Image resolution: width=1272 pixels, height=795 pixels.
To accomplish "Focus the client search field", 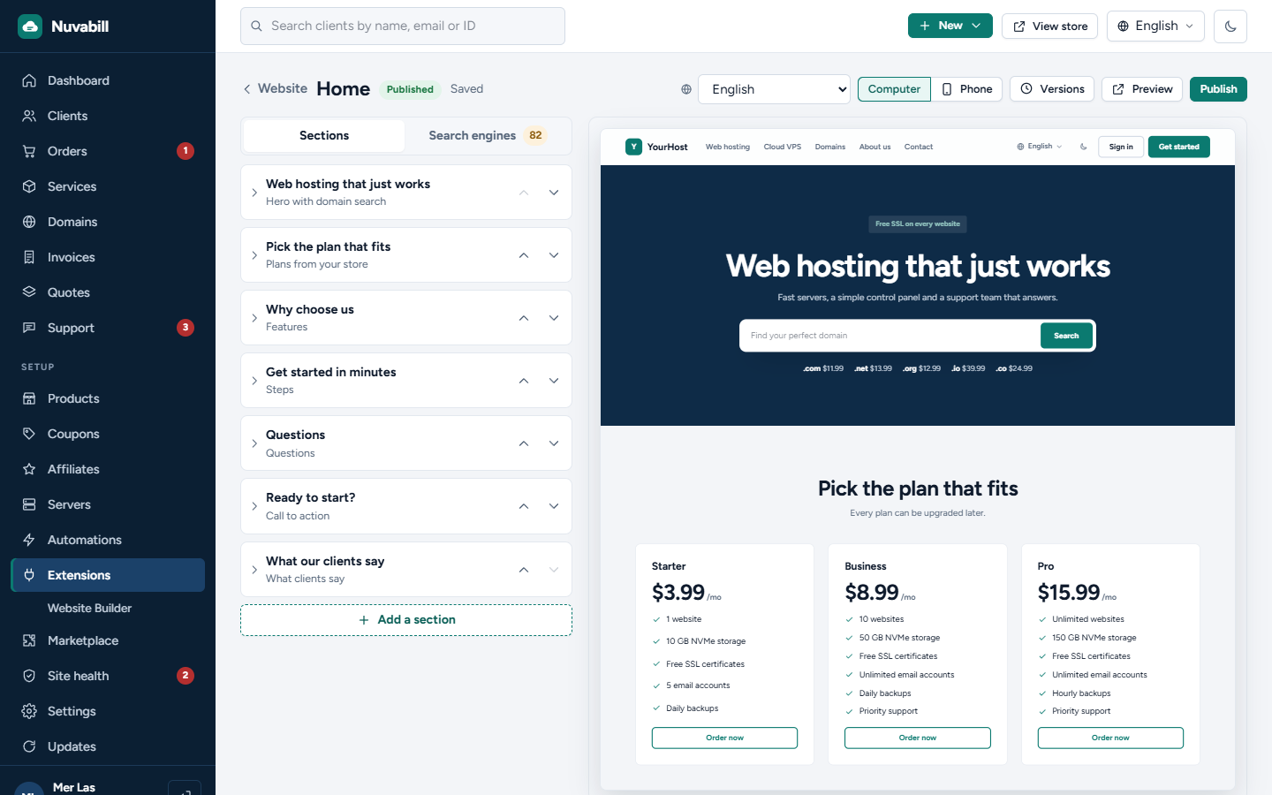I will [403, 26].
